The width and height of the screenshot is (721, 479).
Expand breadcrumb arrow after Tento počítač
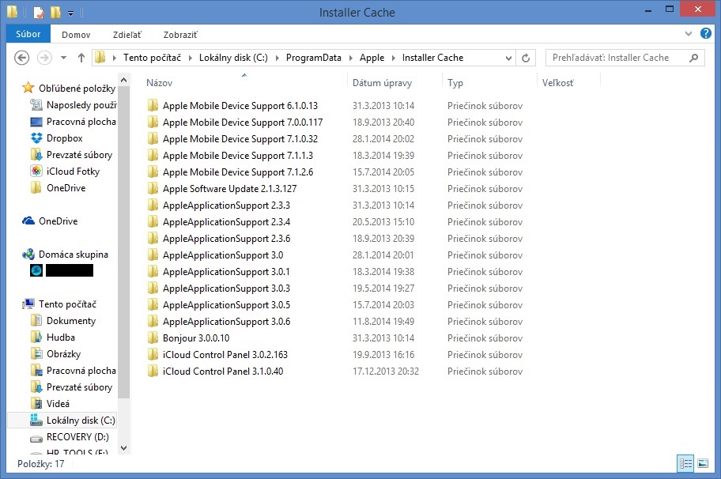[190, 58]
